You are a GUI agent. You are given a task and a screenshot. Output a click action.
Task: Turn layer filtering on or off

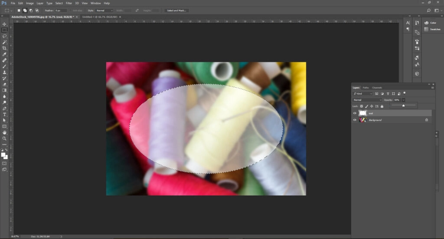pos(405,93)
